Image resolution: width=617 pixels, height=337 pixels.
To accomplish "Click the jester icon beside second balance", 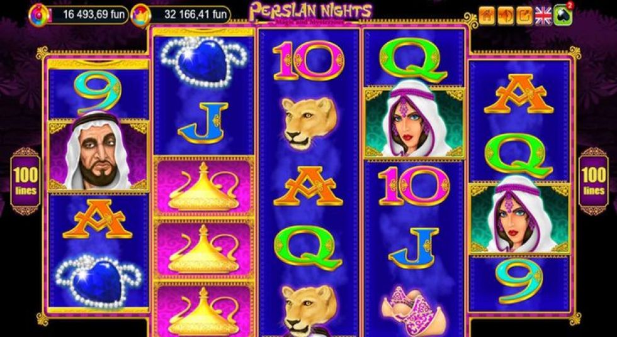I will point(140,16).
